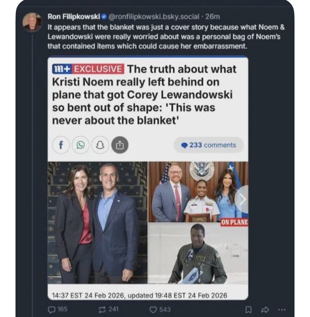Open the @ronfilipkowski.bsky.social handle
The image size is (310, 317).
(x=154, y=16)
